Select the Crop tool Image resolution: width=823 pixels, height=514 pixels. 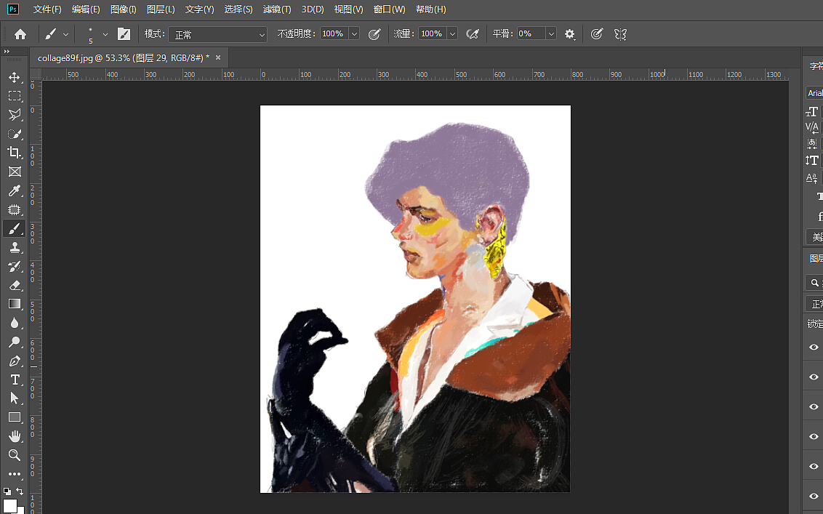pyautogui.click(x=14, y=153)
